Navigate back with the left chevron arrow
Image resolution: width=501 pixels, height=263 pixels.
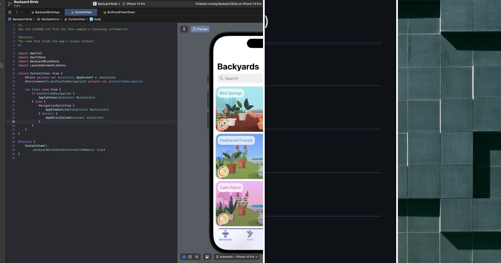16,12
